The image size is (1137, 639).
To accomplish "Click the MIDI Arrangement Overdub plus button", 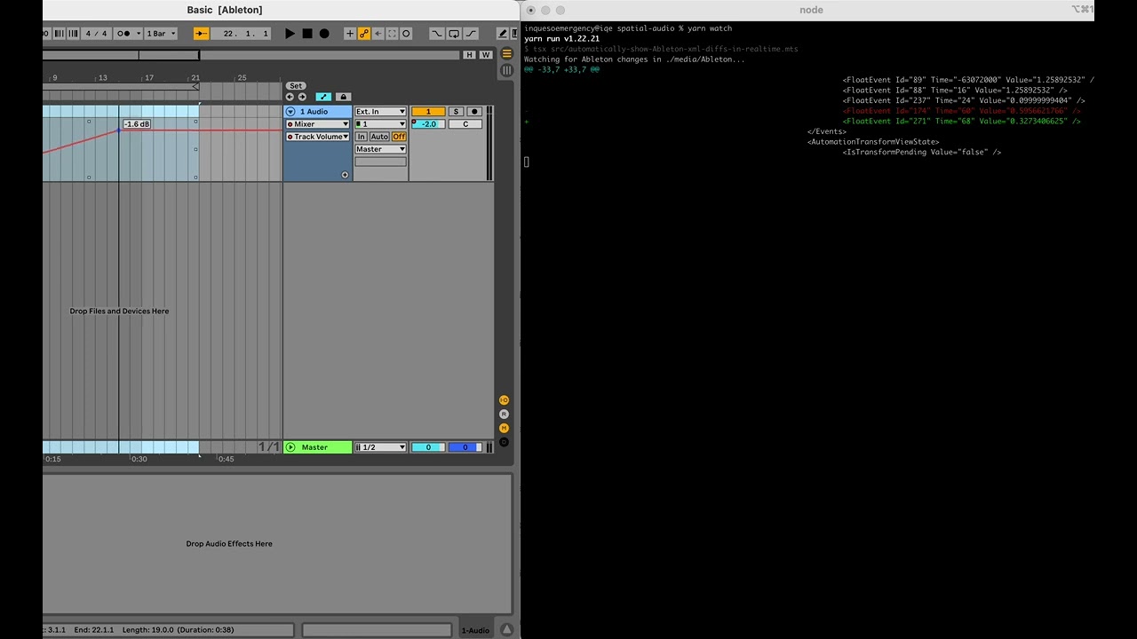I will pyautogui.click(x=349, y=34).
